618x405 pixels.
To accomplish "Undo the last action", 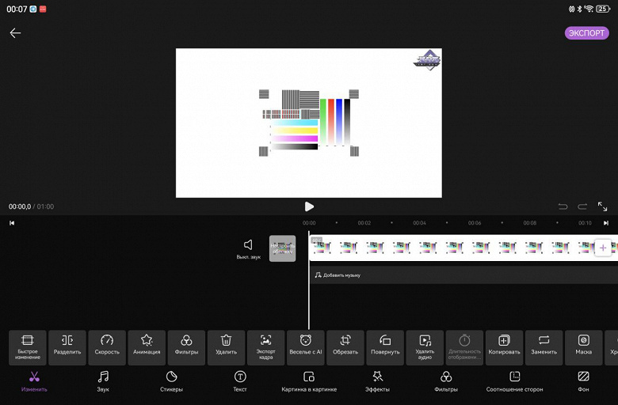I will coord(563,206).
